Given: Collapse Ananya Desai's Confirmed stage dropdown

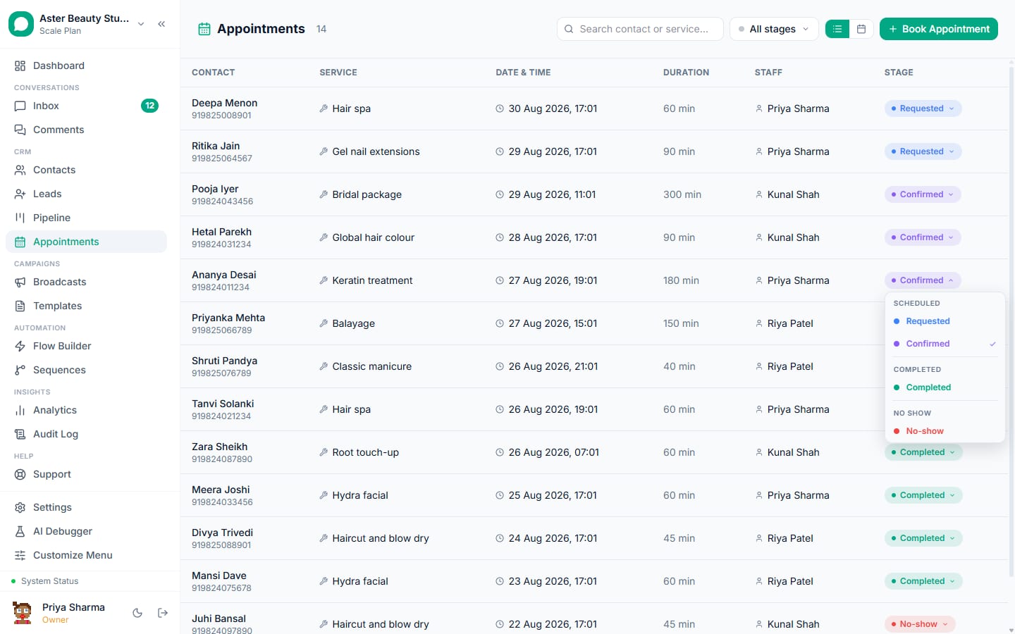Looking at the screenshot, I should [x=923, y=280].
